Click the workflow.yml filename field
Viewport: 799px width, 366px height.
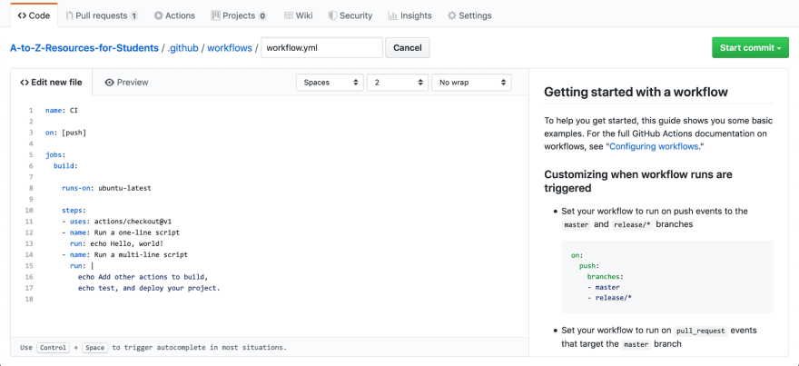tap(321, 47)
